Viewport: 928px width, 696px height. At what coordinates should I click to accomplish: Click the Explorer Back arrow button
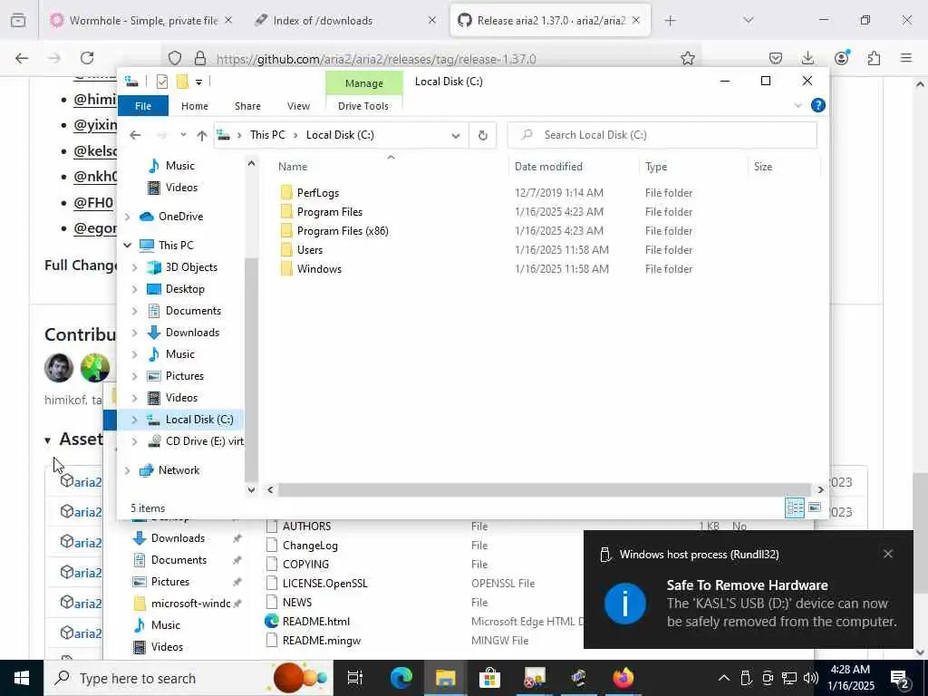(x=136, y=135)
